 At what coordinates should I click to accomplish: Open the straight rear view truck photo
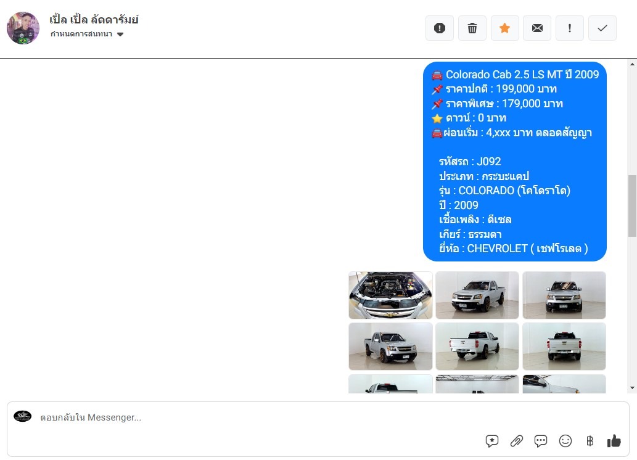564,346
